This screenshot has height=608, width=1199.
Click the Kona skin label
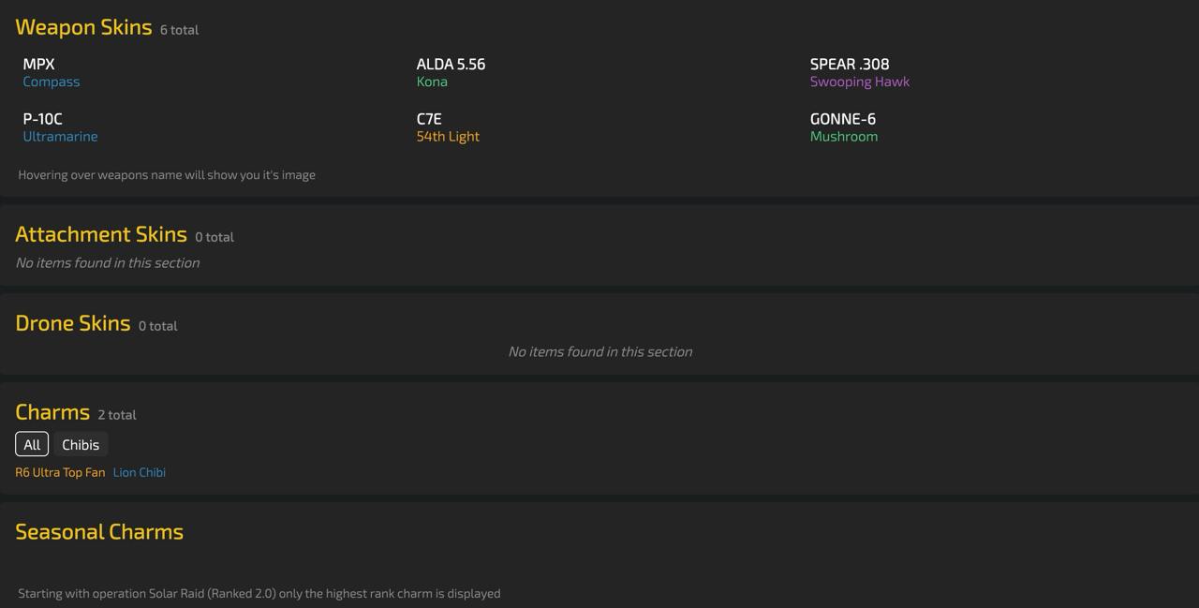tap(432, 82)
